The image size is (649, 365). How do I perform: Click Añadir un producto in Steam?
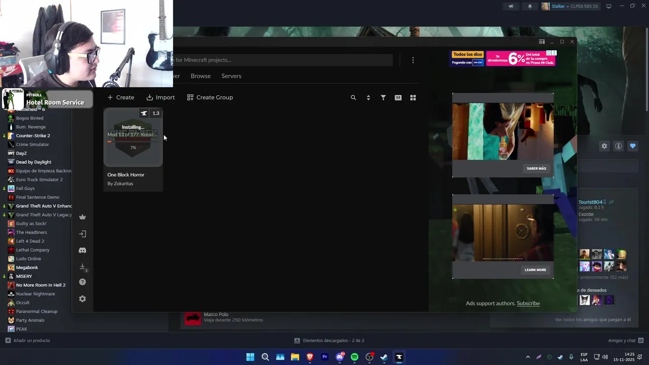[28, 341]
